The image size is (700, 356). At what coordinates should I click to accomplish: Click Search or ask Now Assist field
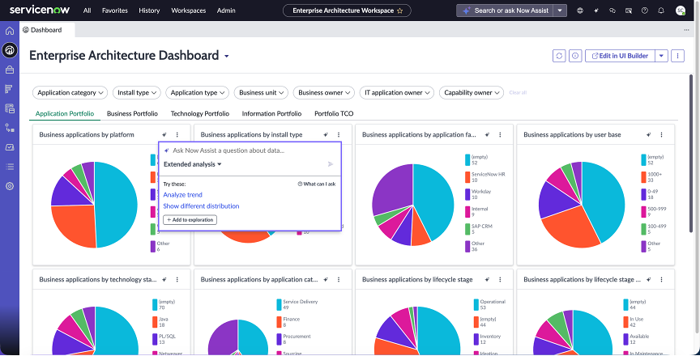click(x=505, y=11)
